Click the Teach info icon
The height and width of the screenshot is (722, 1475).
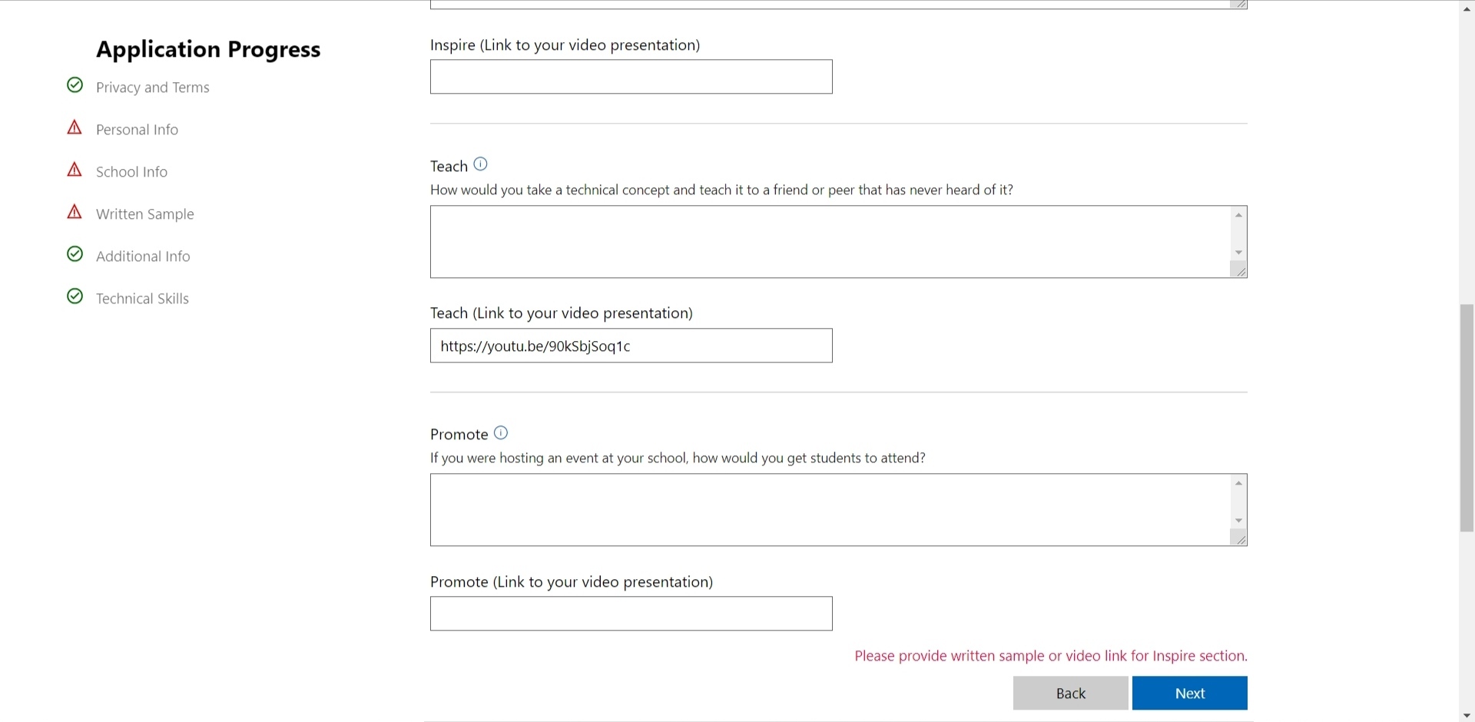[481, 164]
